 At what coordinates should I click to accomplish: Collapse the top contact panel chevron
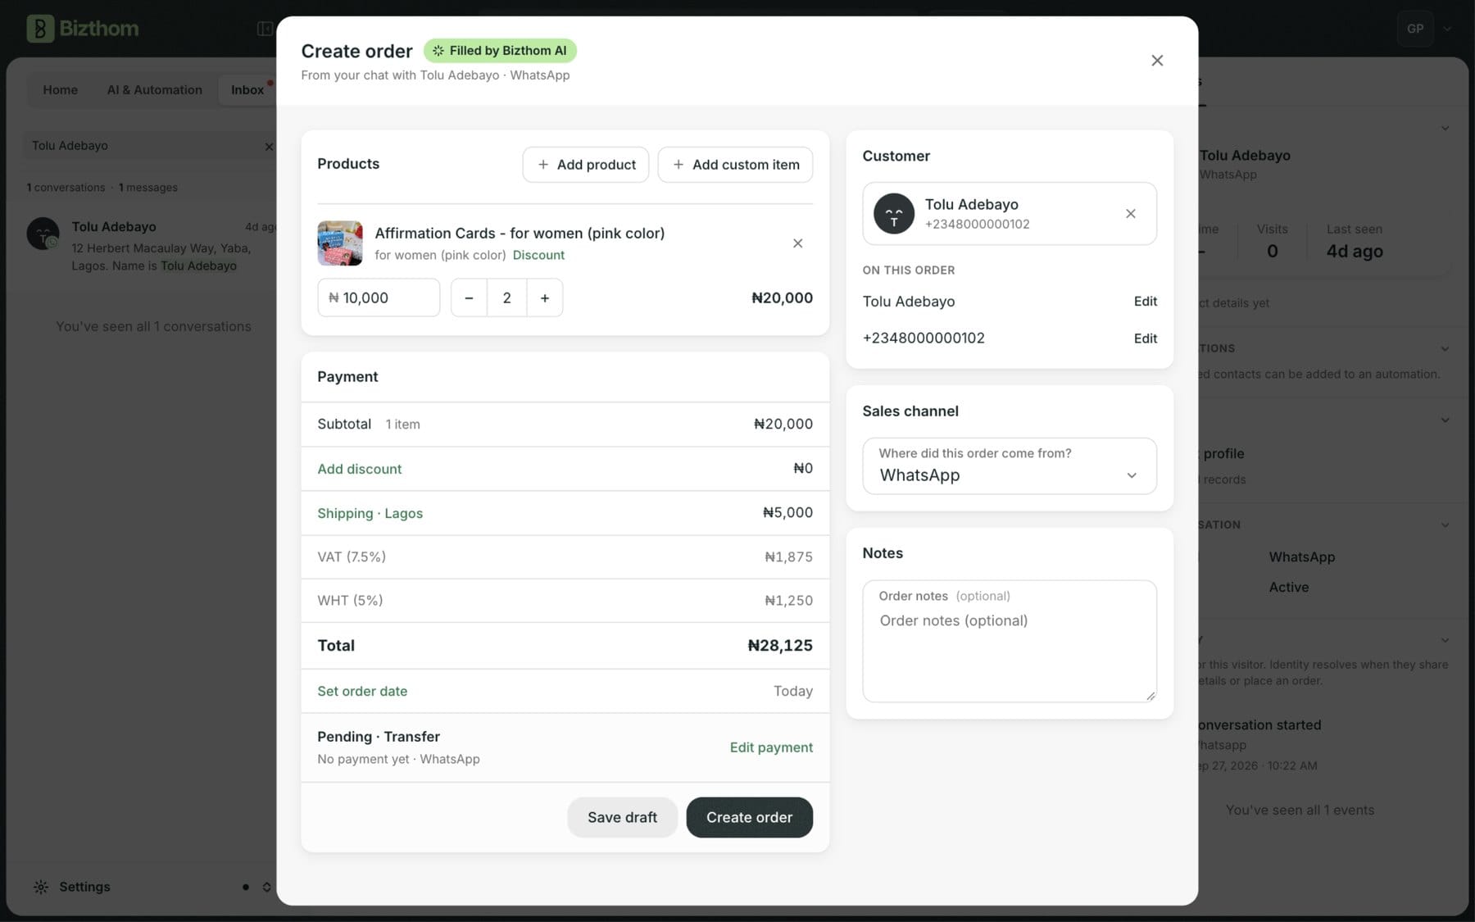[x=1445, y=128]
